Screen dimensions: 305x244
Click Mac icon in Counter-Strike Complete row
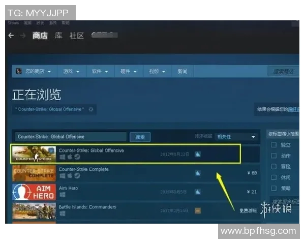[70, 176]
